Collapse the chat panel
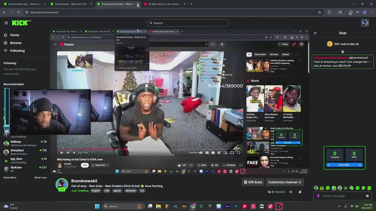Image resolution: width=376 pixels, height=211 pixels. (x=315, y=33)
